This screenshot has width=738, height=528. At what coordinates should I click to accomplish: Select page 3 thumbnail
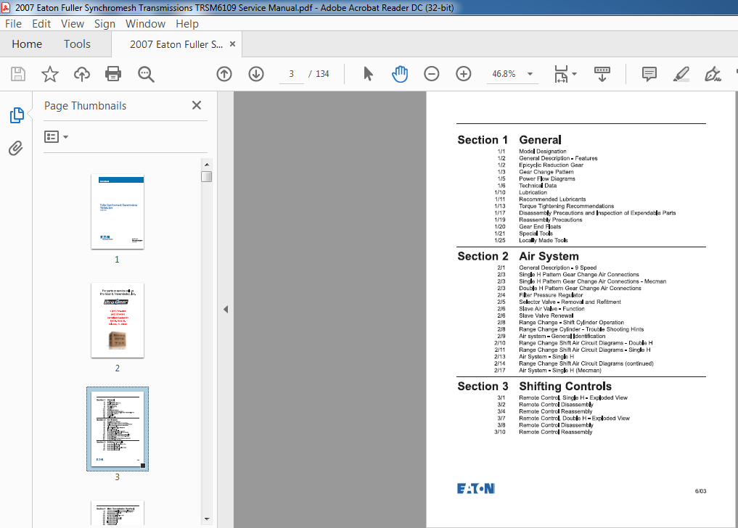(x=118, y=429)
